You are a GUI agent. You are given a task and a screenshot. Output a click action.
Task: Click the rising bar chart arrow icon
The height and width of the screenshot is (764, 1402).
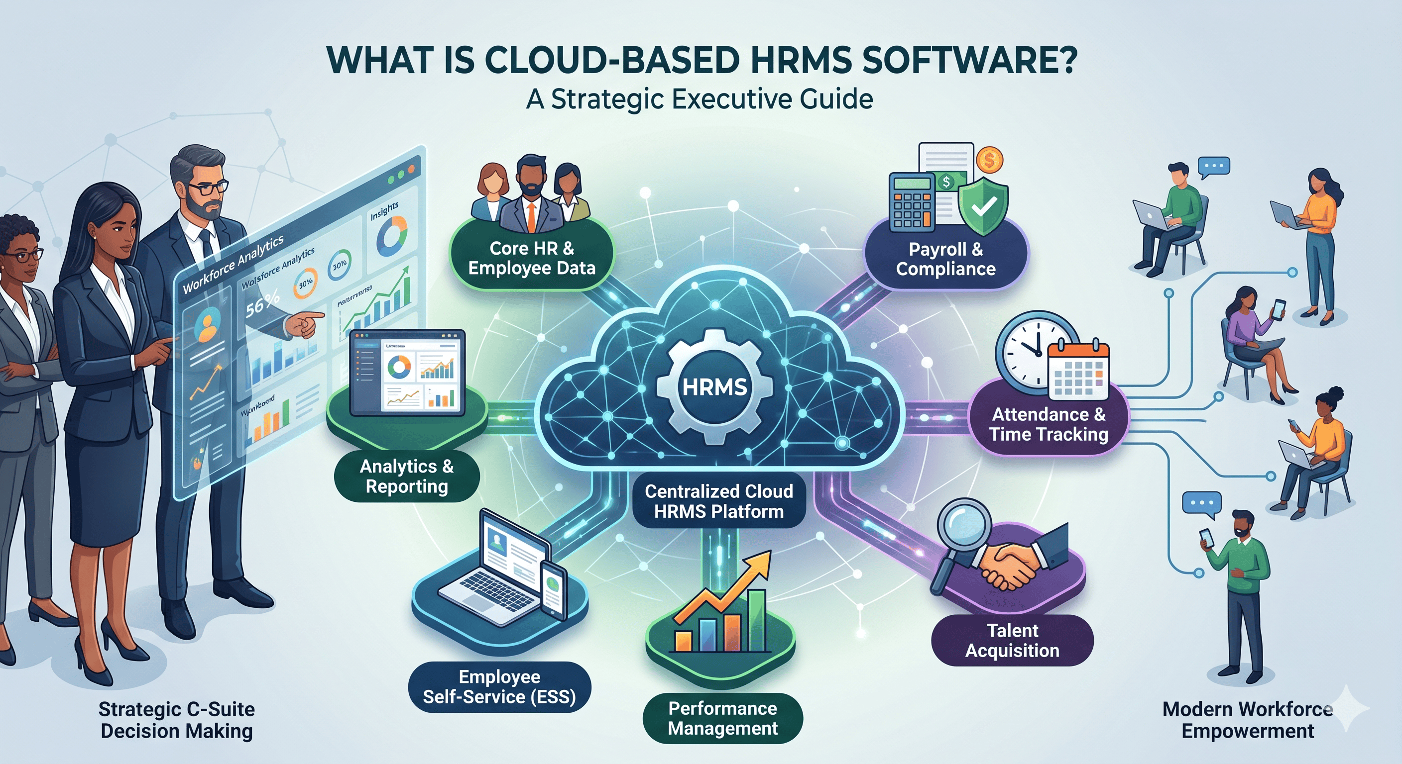point(722,602)
